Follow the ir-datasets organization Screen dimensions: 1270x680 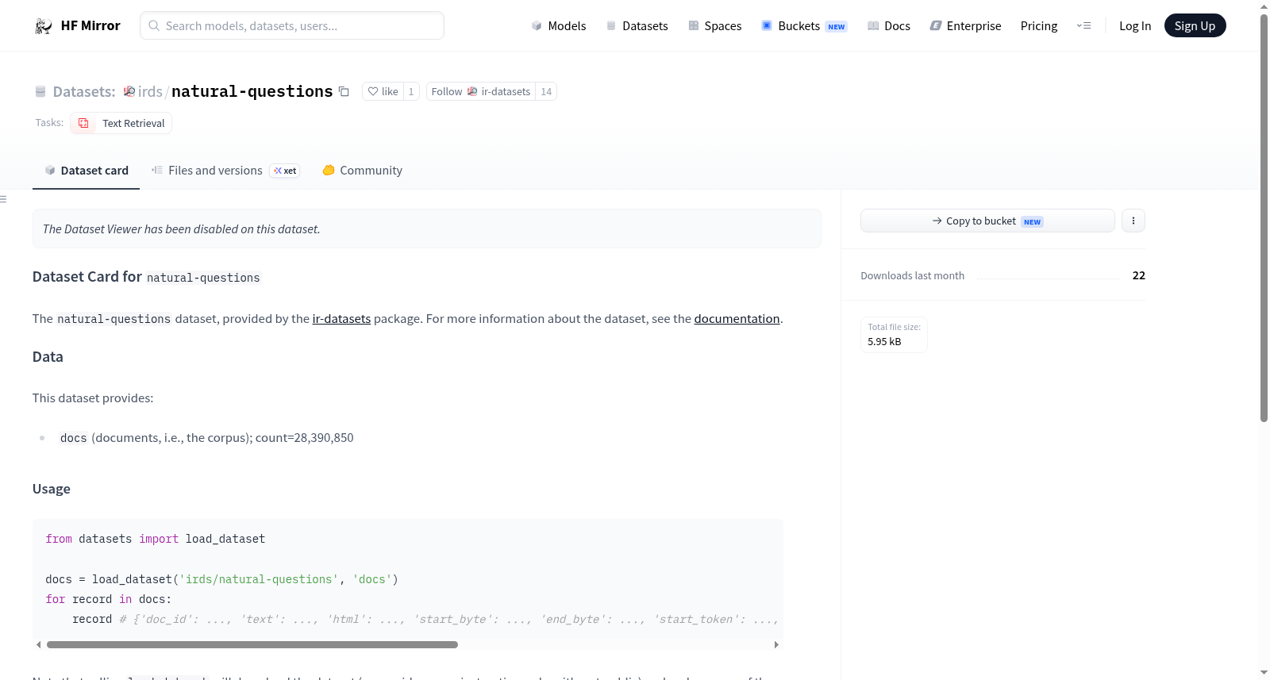click(x=481, y=91)
